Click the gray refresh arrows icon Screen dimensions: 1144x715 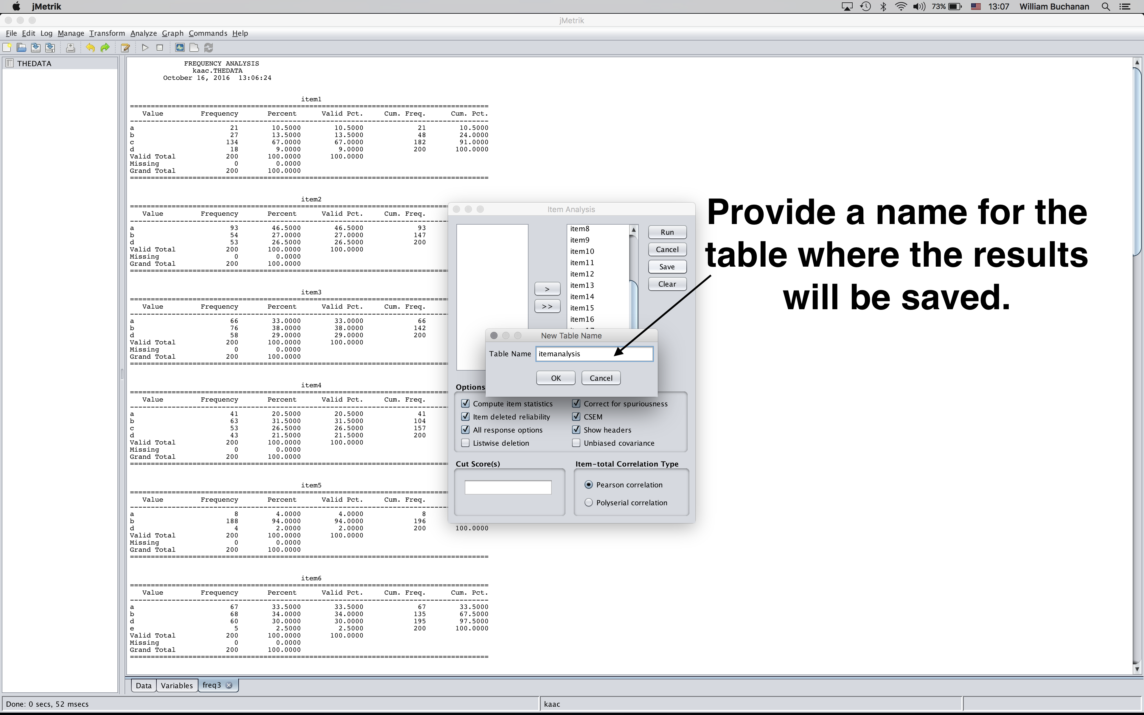coord(209,48)
